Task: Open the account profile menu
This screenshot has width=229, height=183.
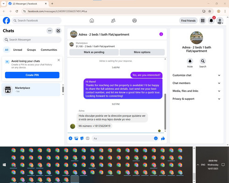Action: coord(220,21)
